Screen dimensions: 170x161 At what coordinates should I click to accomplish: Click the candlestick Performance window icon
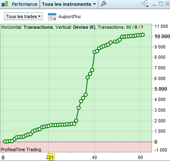[x=5, y=4]
